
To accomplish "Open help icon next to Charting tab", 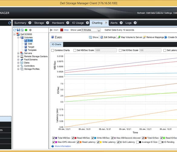I will tap(106, 23).
